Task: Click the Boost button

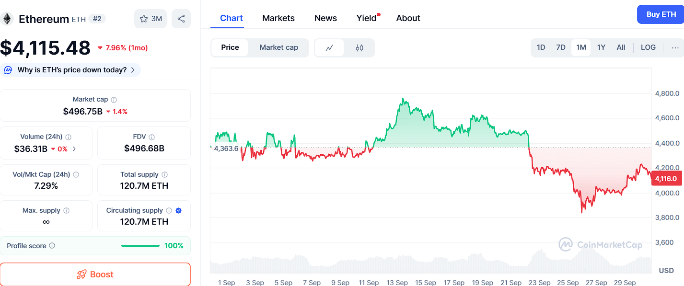Action: pos(95,275)
